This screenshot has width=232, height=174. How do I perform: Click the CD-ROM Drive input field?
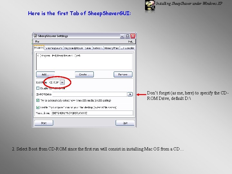pyautogui.click(x=90, y=94)
